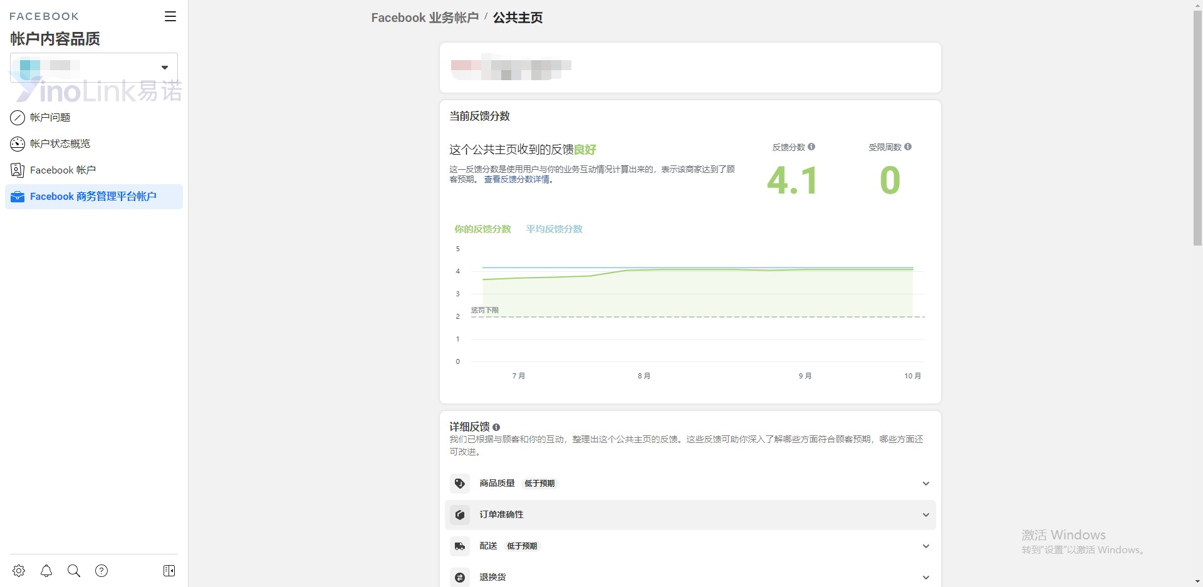Click the 4.1 feedback score value
Screen dimensions: 1203x587
click(x=793, y=180)
